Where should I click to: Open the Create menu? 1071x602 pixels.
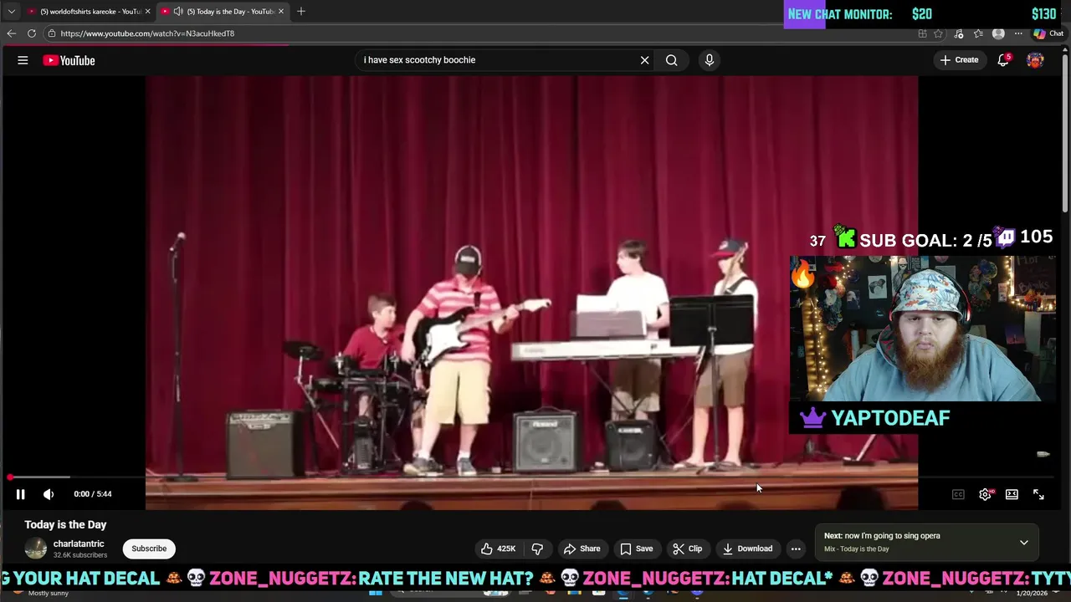pos(959,60)
